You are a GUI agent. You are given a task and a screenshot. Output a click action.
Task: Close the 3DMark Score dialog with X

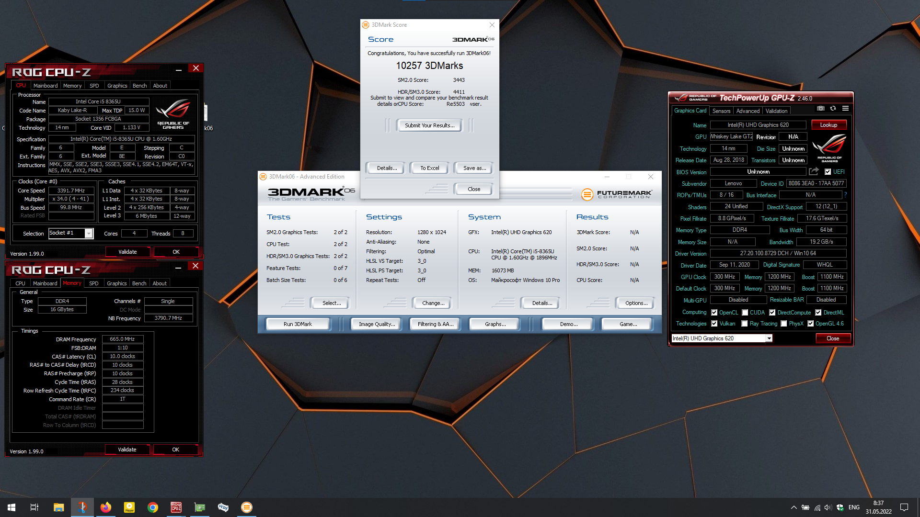click(492, 25)
